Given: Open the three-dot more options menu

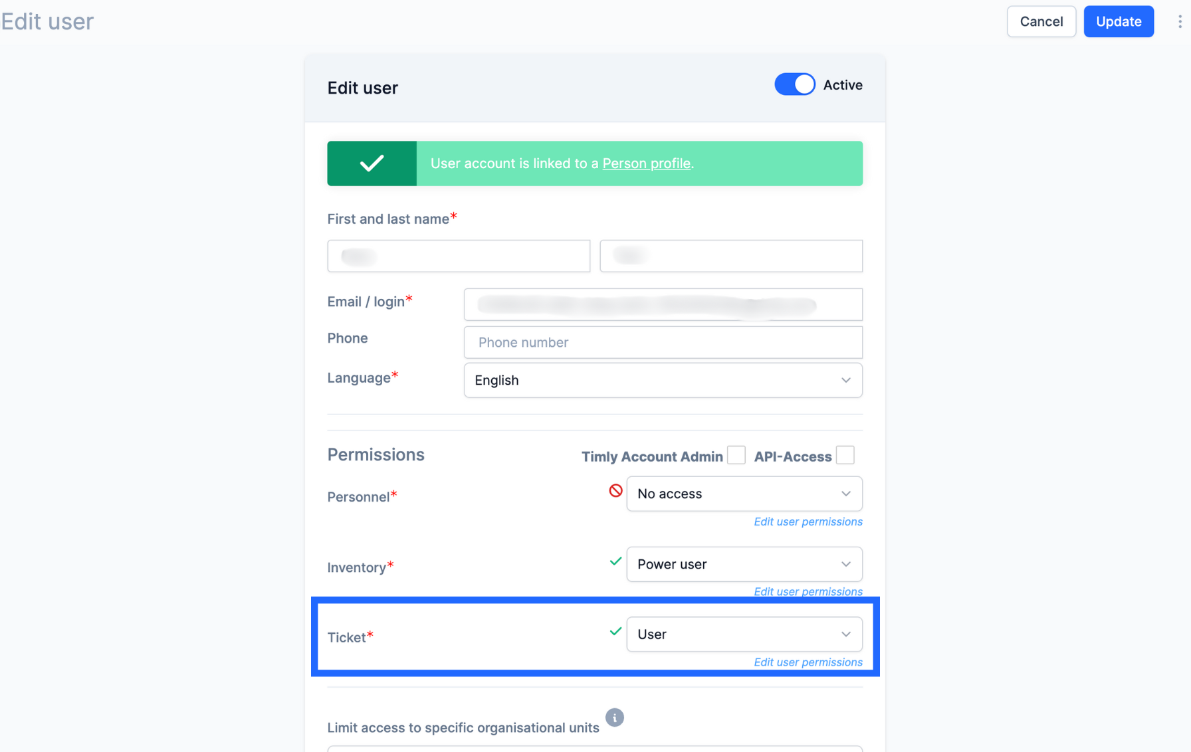Looking at the screenshot, I should tap(1180, 21).
